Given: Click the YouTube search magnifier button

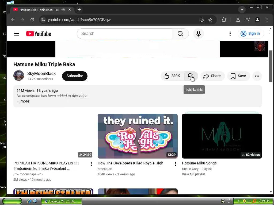Looking at the screenshot, I should click(x=180, y=33).
